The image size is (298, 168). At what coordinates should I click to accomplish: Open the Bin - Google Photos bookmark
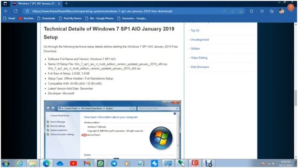[x=99, y=18]
